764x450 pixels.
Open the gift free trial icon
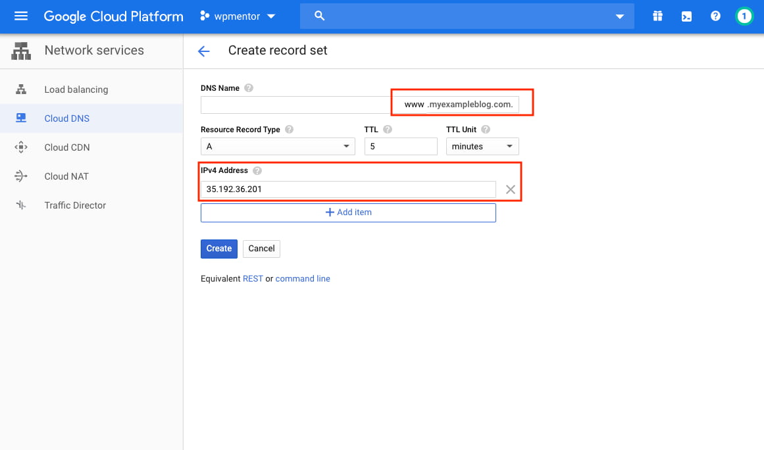point(658,16)
